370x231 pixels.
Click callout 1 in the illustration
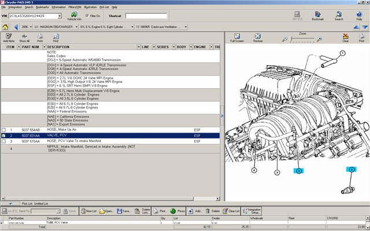(x=342, y=53)
